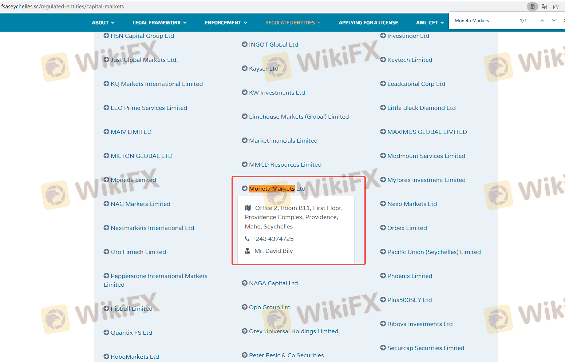Click arrow icon beside MAIV LIMITED
This screenshot has width=565, height=362.
(x=106, y=132)
